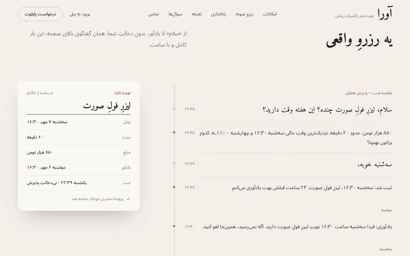This screenshot has height=256, width=410.
Task: Select the ۲۰ دقیقه value in the مدت row
Action: click(35, 137)
